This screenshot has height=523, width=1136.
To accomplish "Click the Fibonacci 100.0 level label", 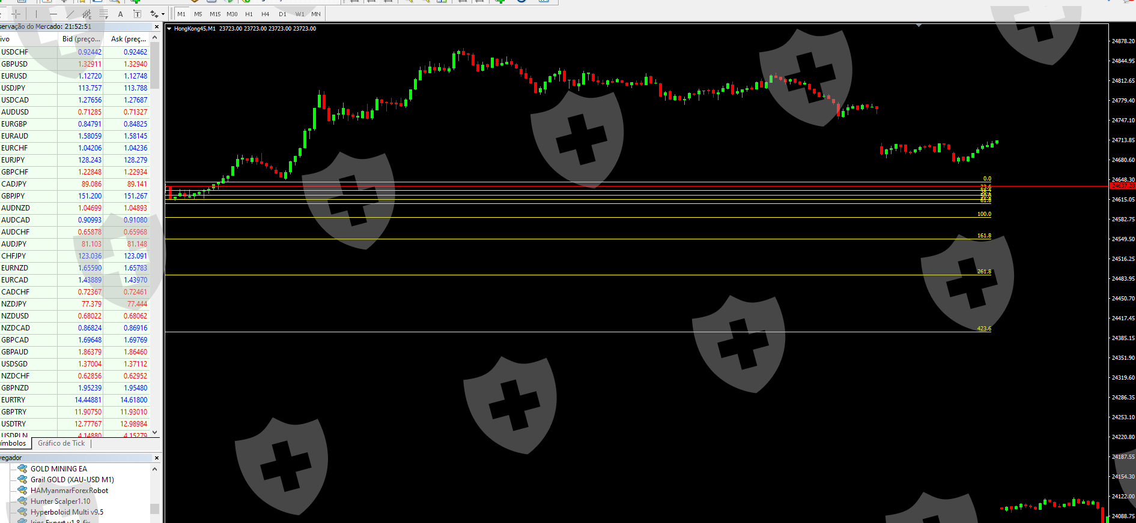I will tap(984, 214).
